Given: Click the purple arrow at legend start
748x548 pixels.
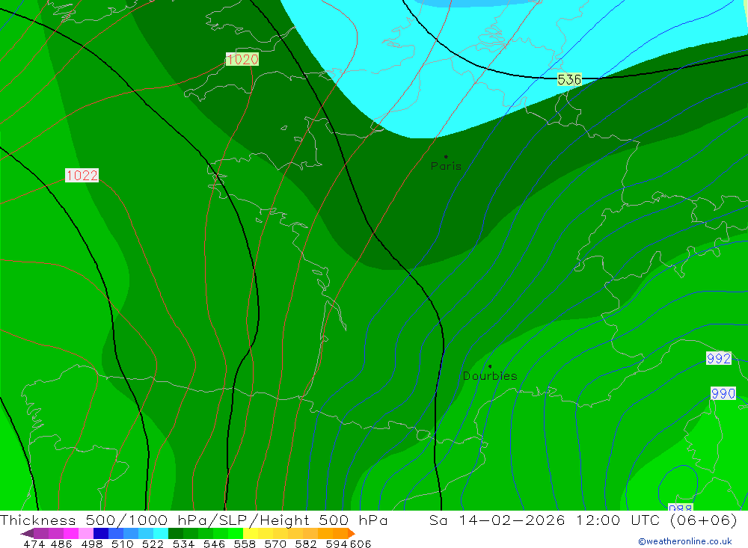Looking at the screenshot, I should point(27,533).
